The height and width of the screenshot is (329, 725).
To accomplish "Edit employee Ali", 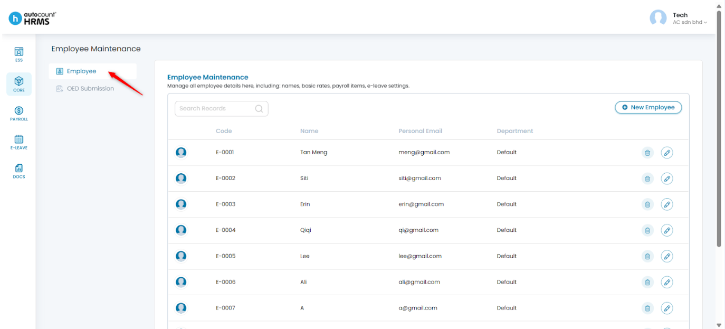I will [x=667, y=282].
